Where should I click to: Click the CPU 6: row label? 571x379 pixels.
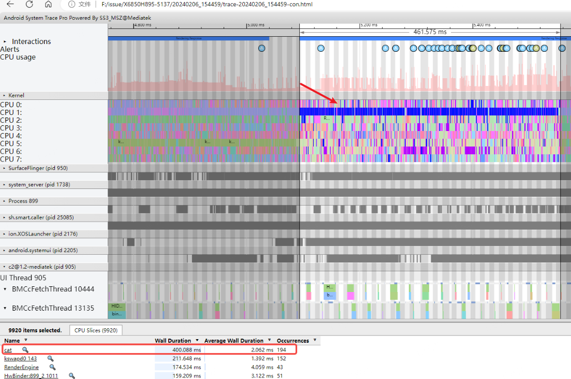[x=11, y=152]
